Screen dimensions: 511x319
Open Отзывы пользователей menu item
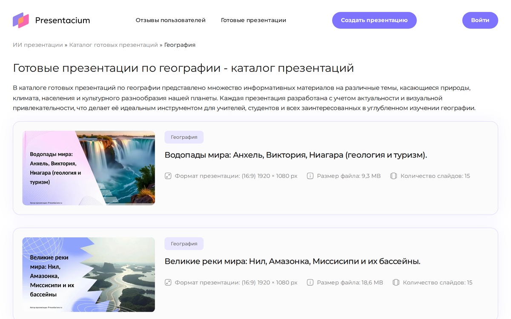point(171,20)
